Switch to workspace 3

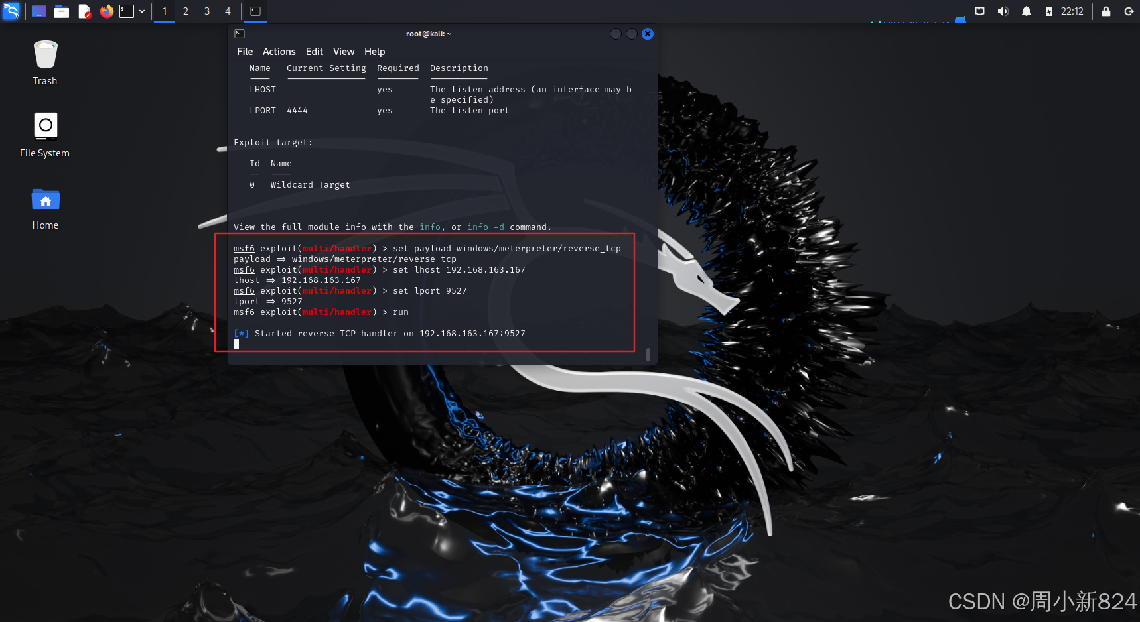coord(207,11)
